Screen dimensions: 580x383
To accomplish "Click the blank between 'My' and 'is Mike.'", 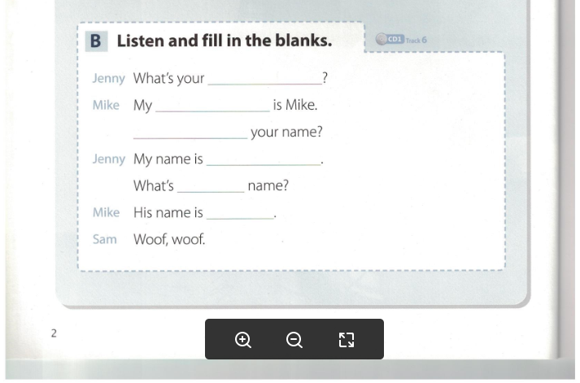I will [x=212, y=105].
